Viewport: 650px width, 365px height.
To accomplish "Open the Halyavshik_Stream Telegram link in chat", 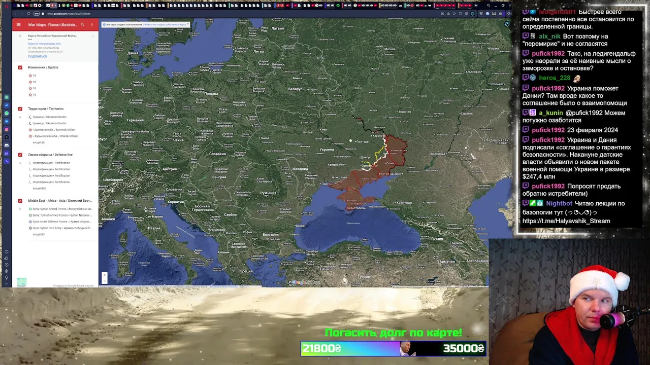I will (x=566, y=221).
